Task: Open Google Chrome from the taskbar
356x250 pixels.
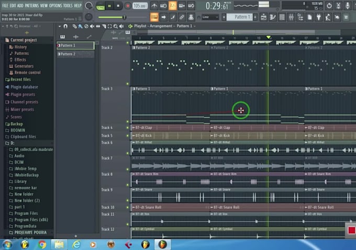Action: [42, 245]
